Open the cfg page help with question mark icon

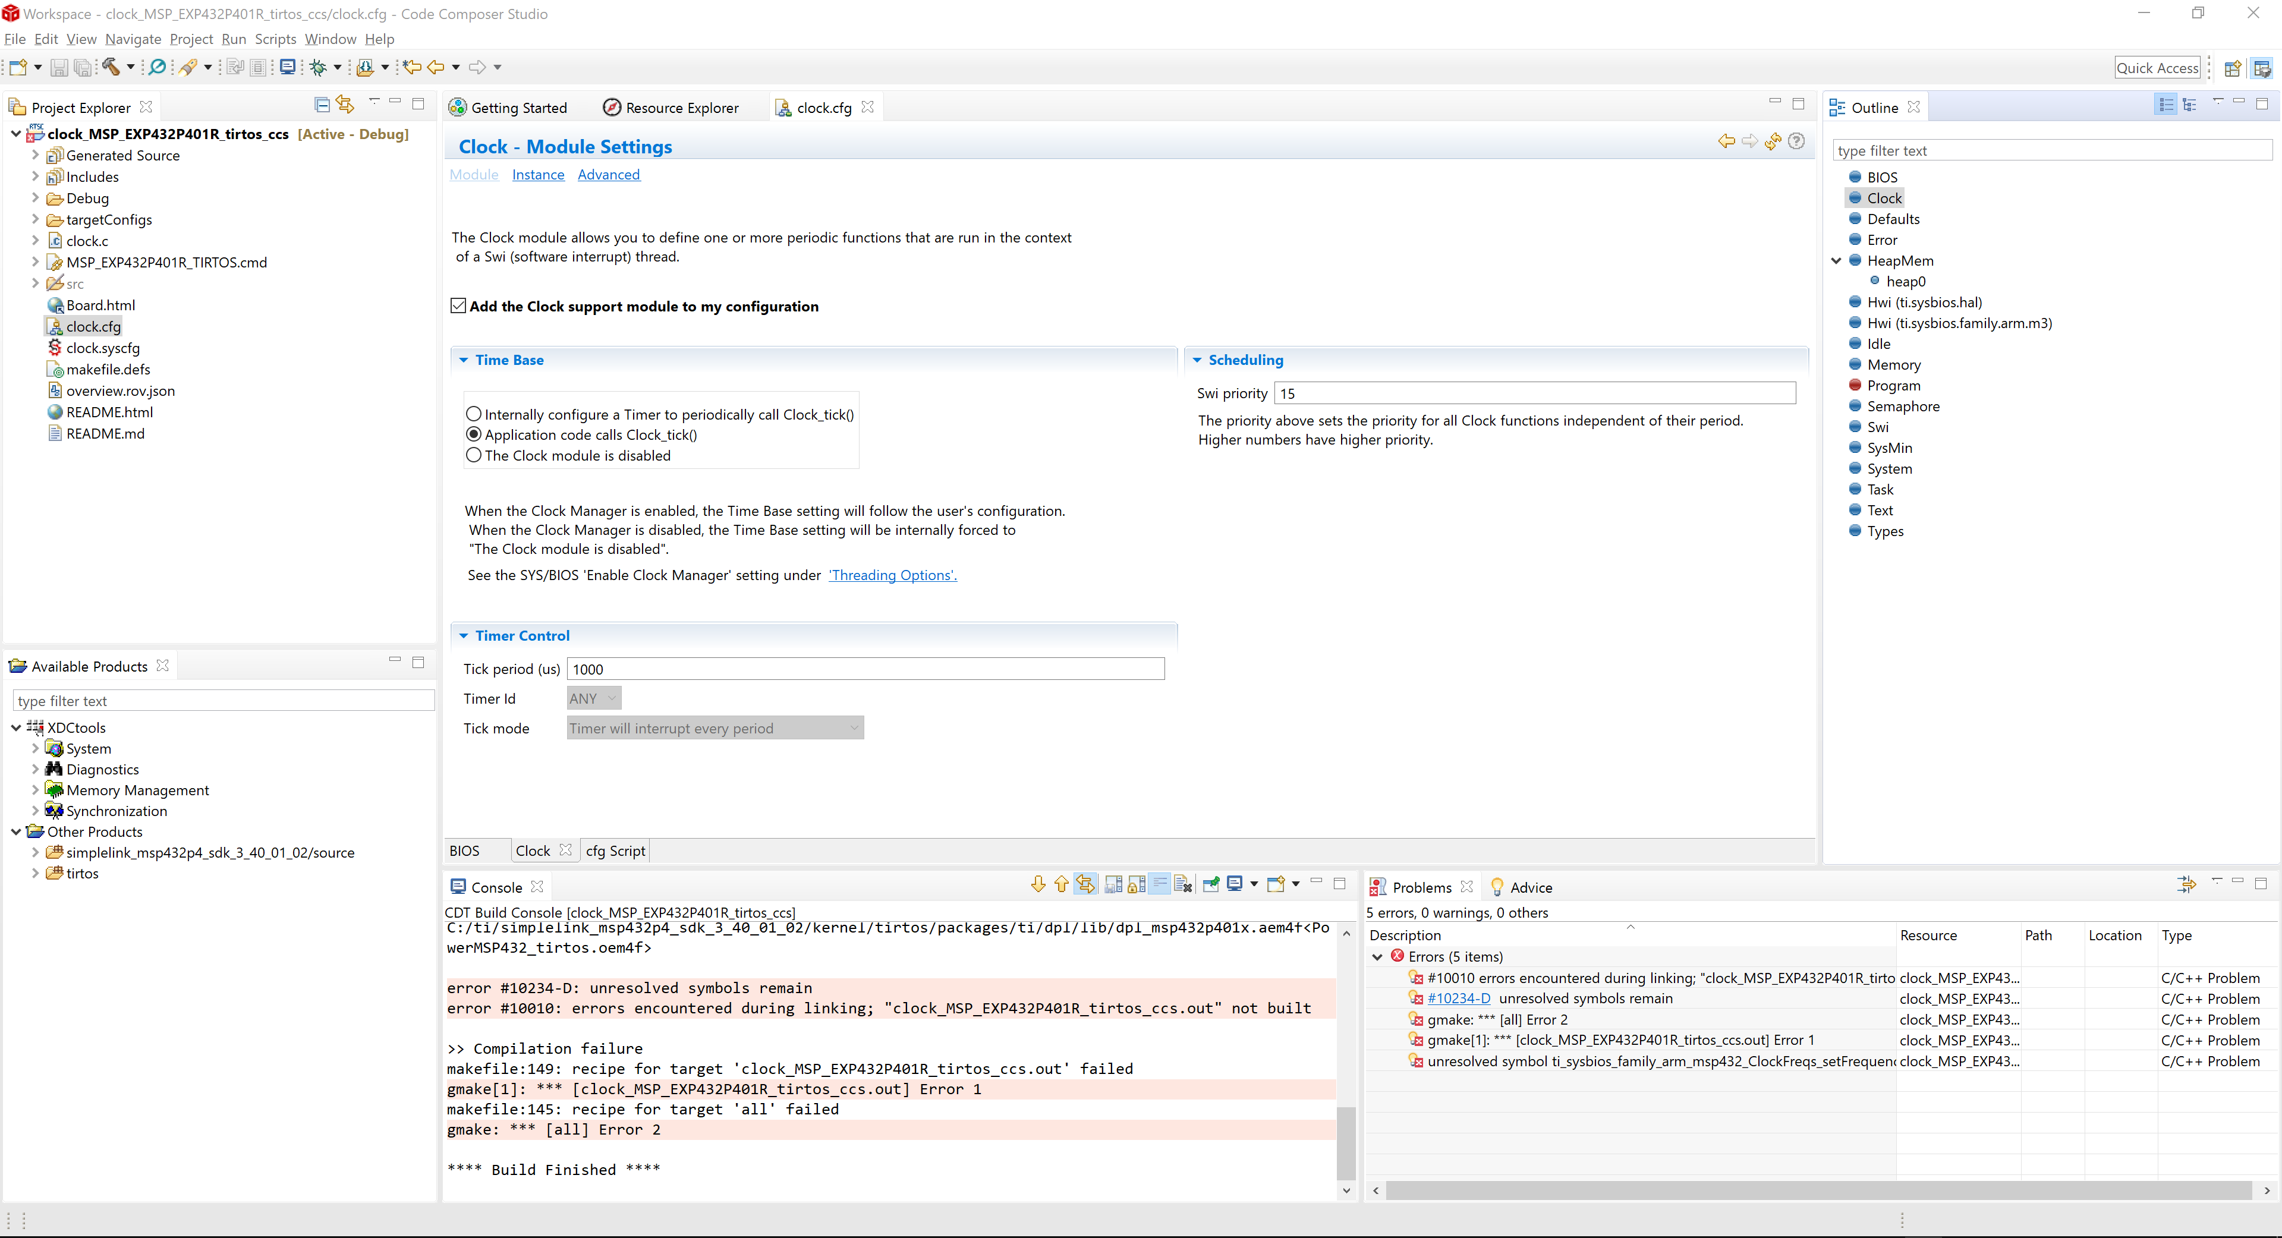coord(1796,141)
